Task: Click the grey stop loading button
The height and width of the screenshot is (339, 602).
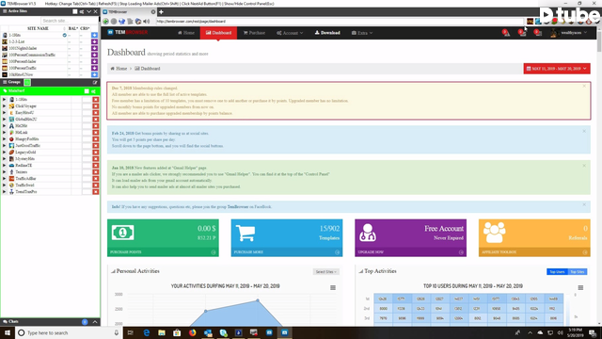Action: [x=114, y=22]
